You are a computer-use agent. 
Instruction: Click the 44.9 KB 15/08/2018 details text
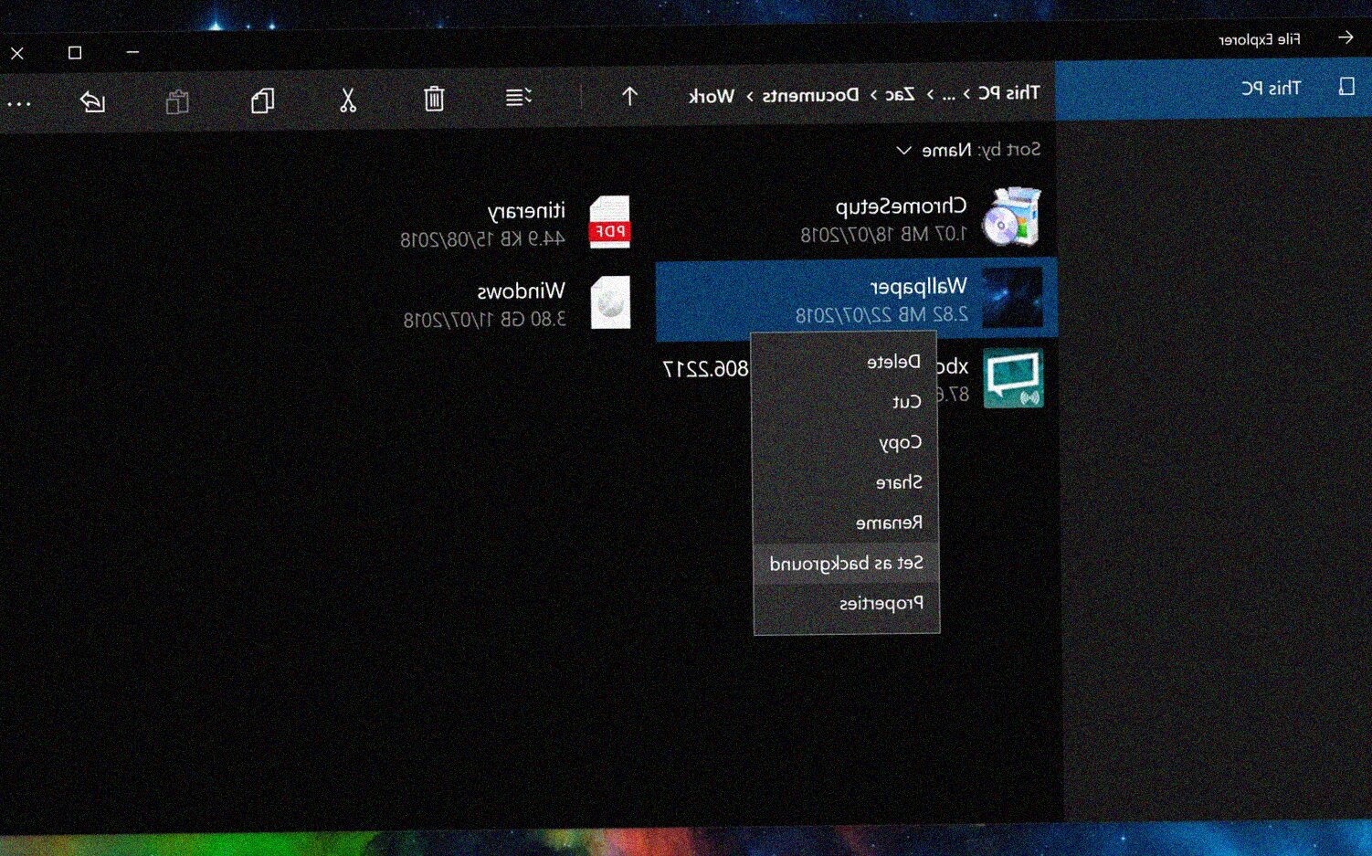tap(483, 239)
